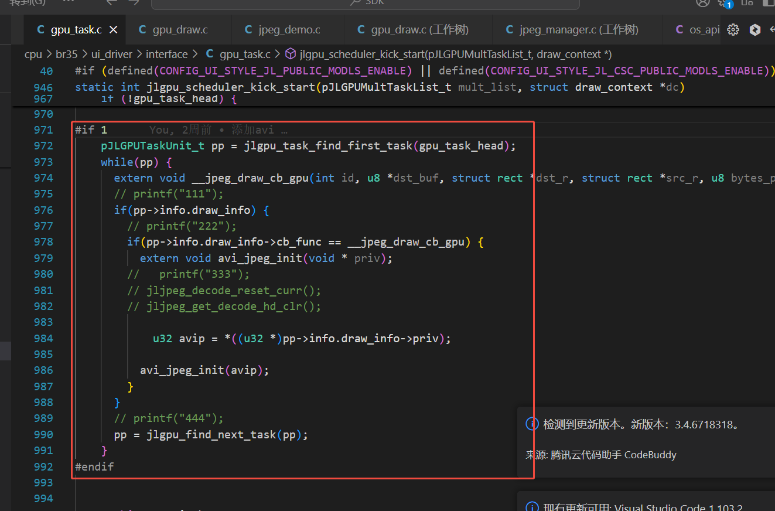Click the #endif directive on line 992
This screenshot has height=511, width=775.
(94, 467)
